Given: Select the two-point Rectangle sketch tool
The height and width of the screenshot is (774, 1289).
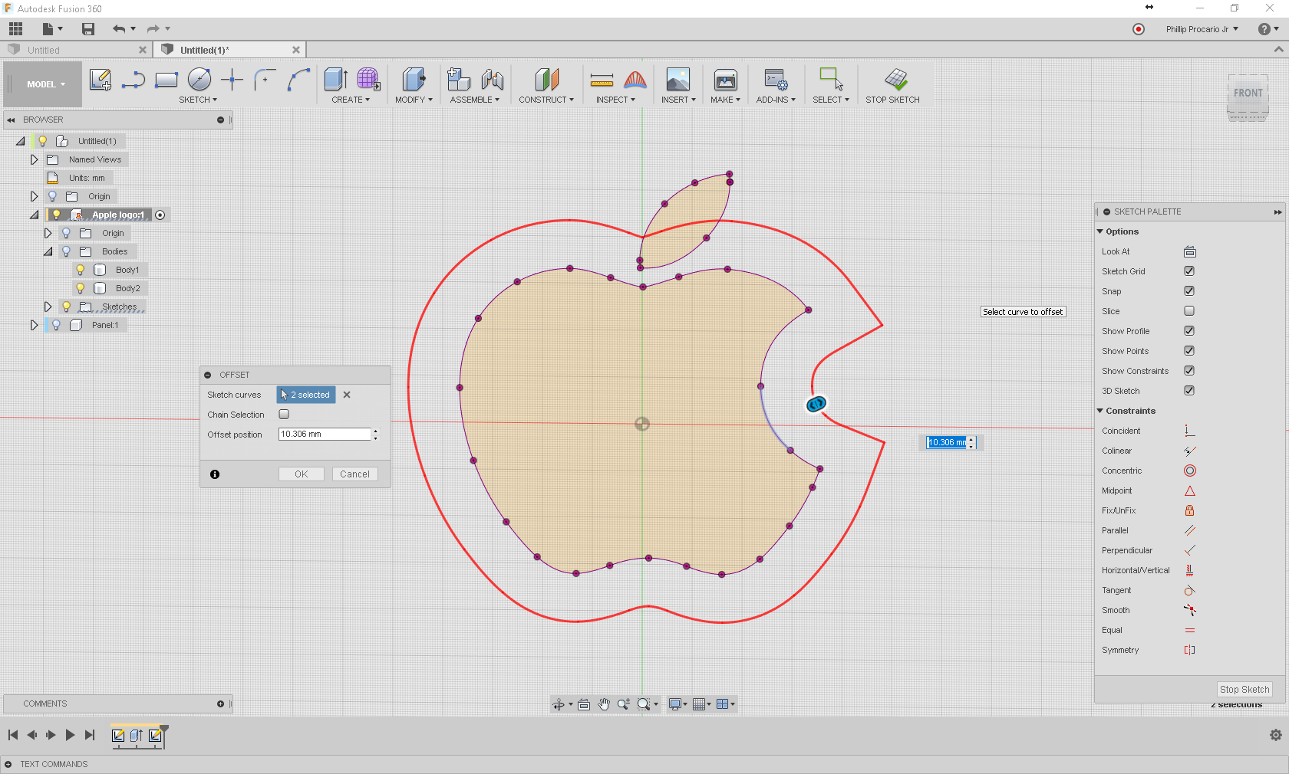Looking at the screenshot, I should (x=166, y=80).
